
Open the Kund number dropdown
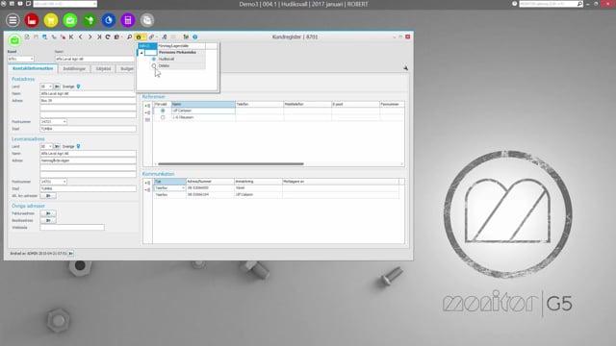(x=32, y=59)
